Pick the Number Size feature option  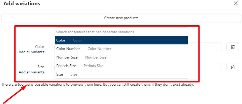tap(121, 57)
